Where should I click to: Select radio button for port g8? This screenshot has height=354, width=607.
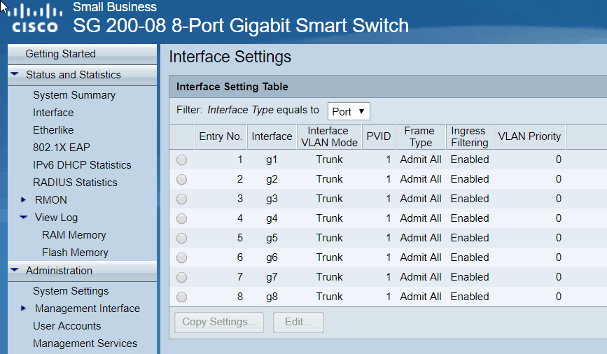pos(182,297)
